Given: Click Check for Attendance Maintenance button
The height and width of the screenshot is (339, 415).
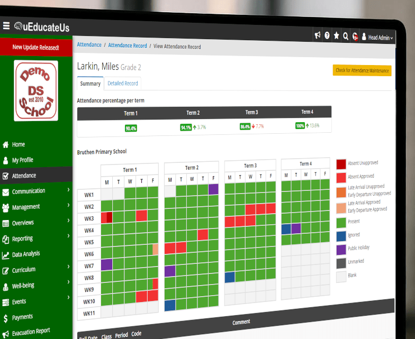Looking at the screenshot, I should [362, 70].
